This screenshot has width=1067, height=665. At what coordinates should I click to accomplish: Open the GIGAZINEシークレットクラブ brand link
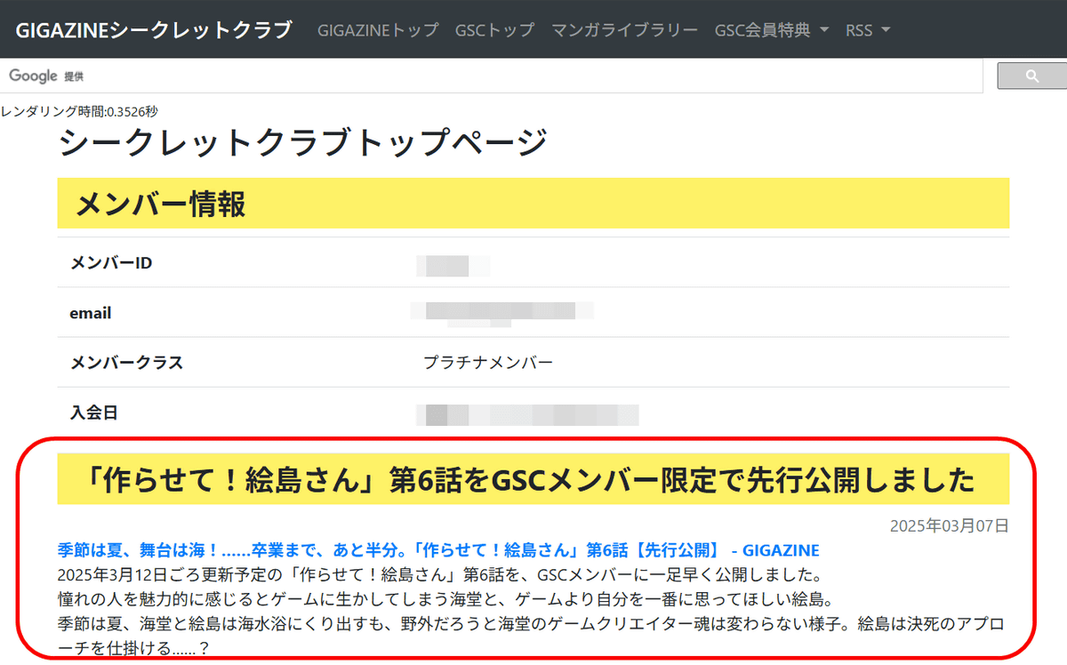pos(153,29)
